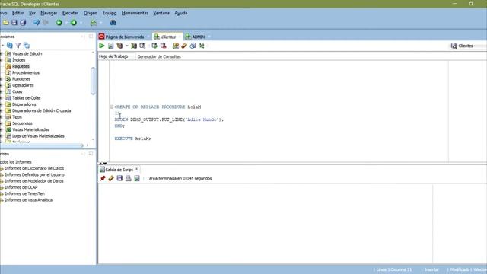The width and height of the screenshot is (487, 274).
Task: Print the script output
Action: [x=128, y=178]
